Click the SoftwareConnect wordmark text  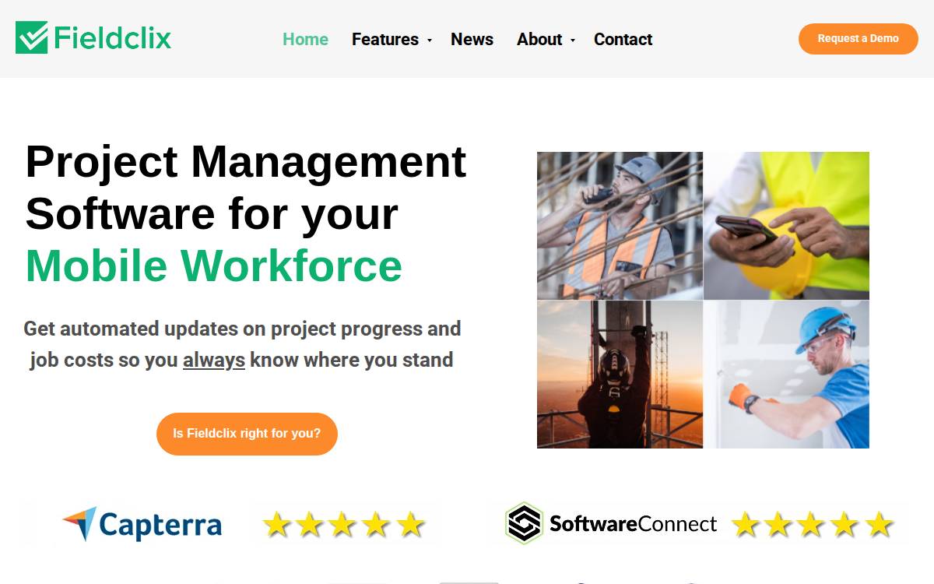pyautogui.click(x=633, y=523)
